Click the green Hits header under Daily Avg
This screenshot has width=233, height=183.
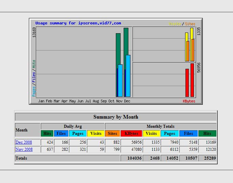pos(47,134)
